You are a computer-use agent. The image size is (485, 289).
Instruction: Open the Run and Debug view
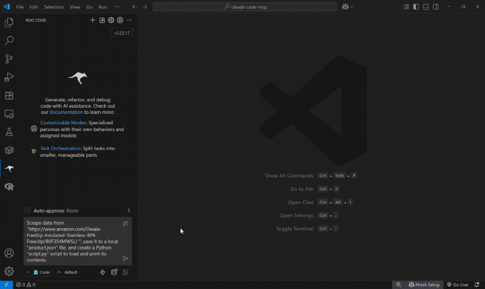pos(9,77)
